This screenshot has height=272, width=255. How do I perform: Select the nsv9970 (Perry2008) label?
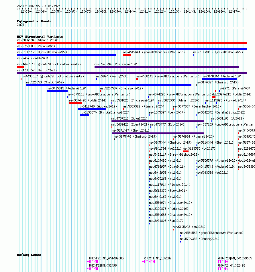(112, 76)
